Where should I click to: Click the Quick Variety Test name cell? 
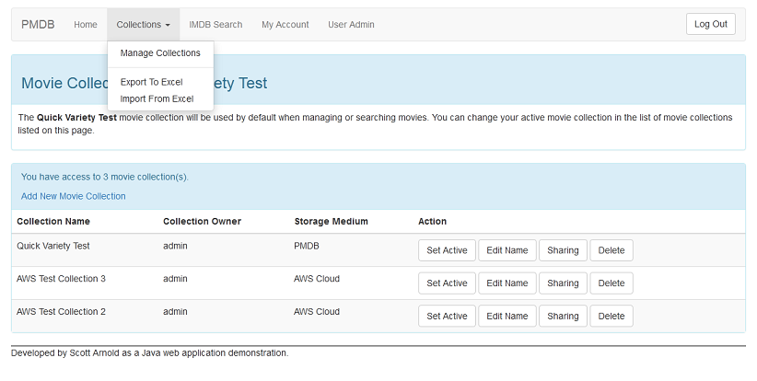click(x=53, y=246)
